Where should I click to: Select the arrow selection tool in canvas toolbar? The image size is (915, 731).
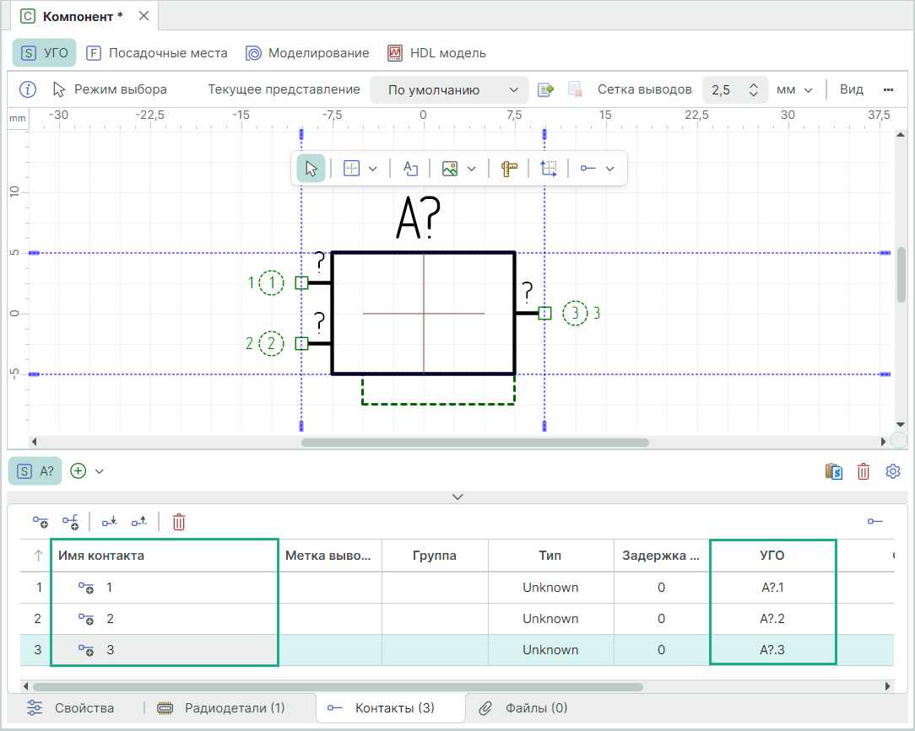pos(311,169)
